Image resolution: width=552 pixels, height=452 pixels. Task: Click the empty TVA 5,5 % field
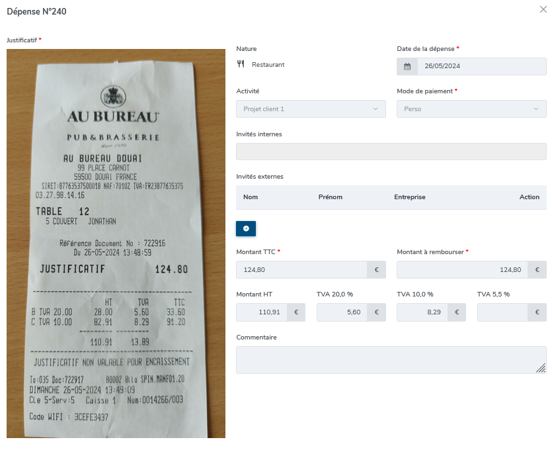[502, 312]
